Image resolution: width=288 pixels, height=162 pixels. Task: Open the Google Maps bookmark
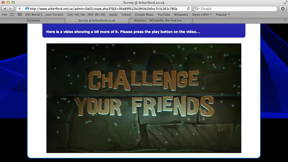(x=144, y=14)
